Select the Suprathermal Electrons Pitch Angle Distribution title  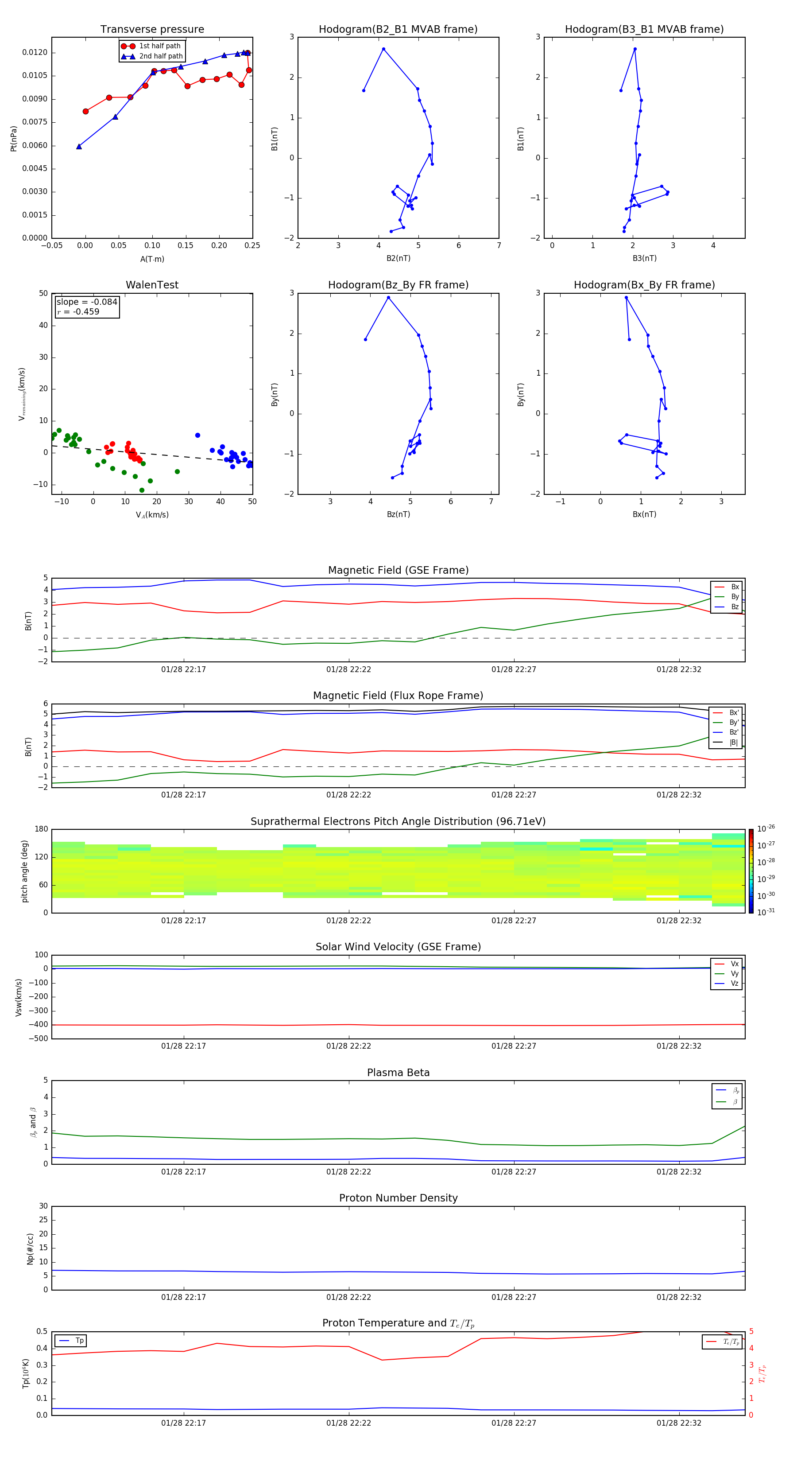click(x=398, y=821)
